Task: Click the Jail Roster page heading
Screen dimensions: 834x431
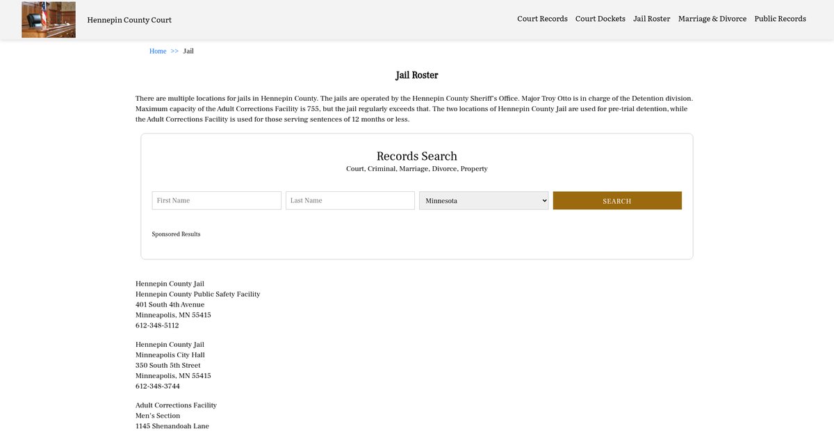Action: coord(416,75)
